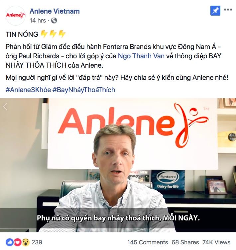This screenshot has height=250, width=236.
Task: View the 239 reactions count
Action: point(37,242)
